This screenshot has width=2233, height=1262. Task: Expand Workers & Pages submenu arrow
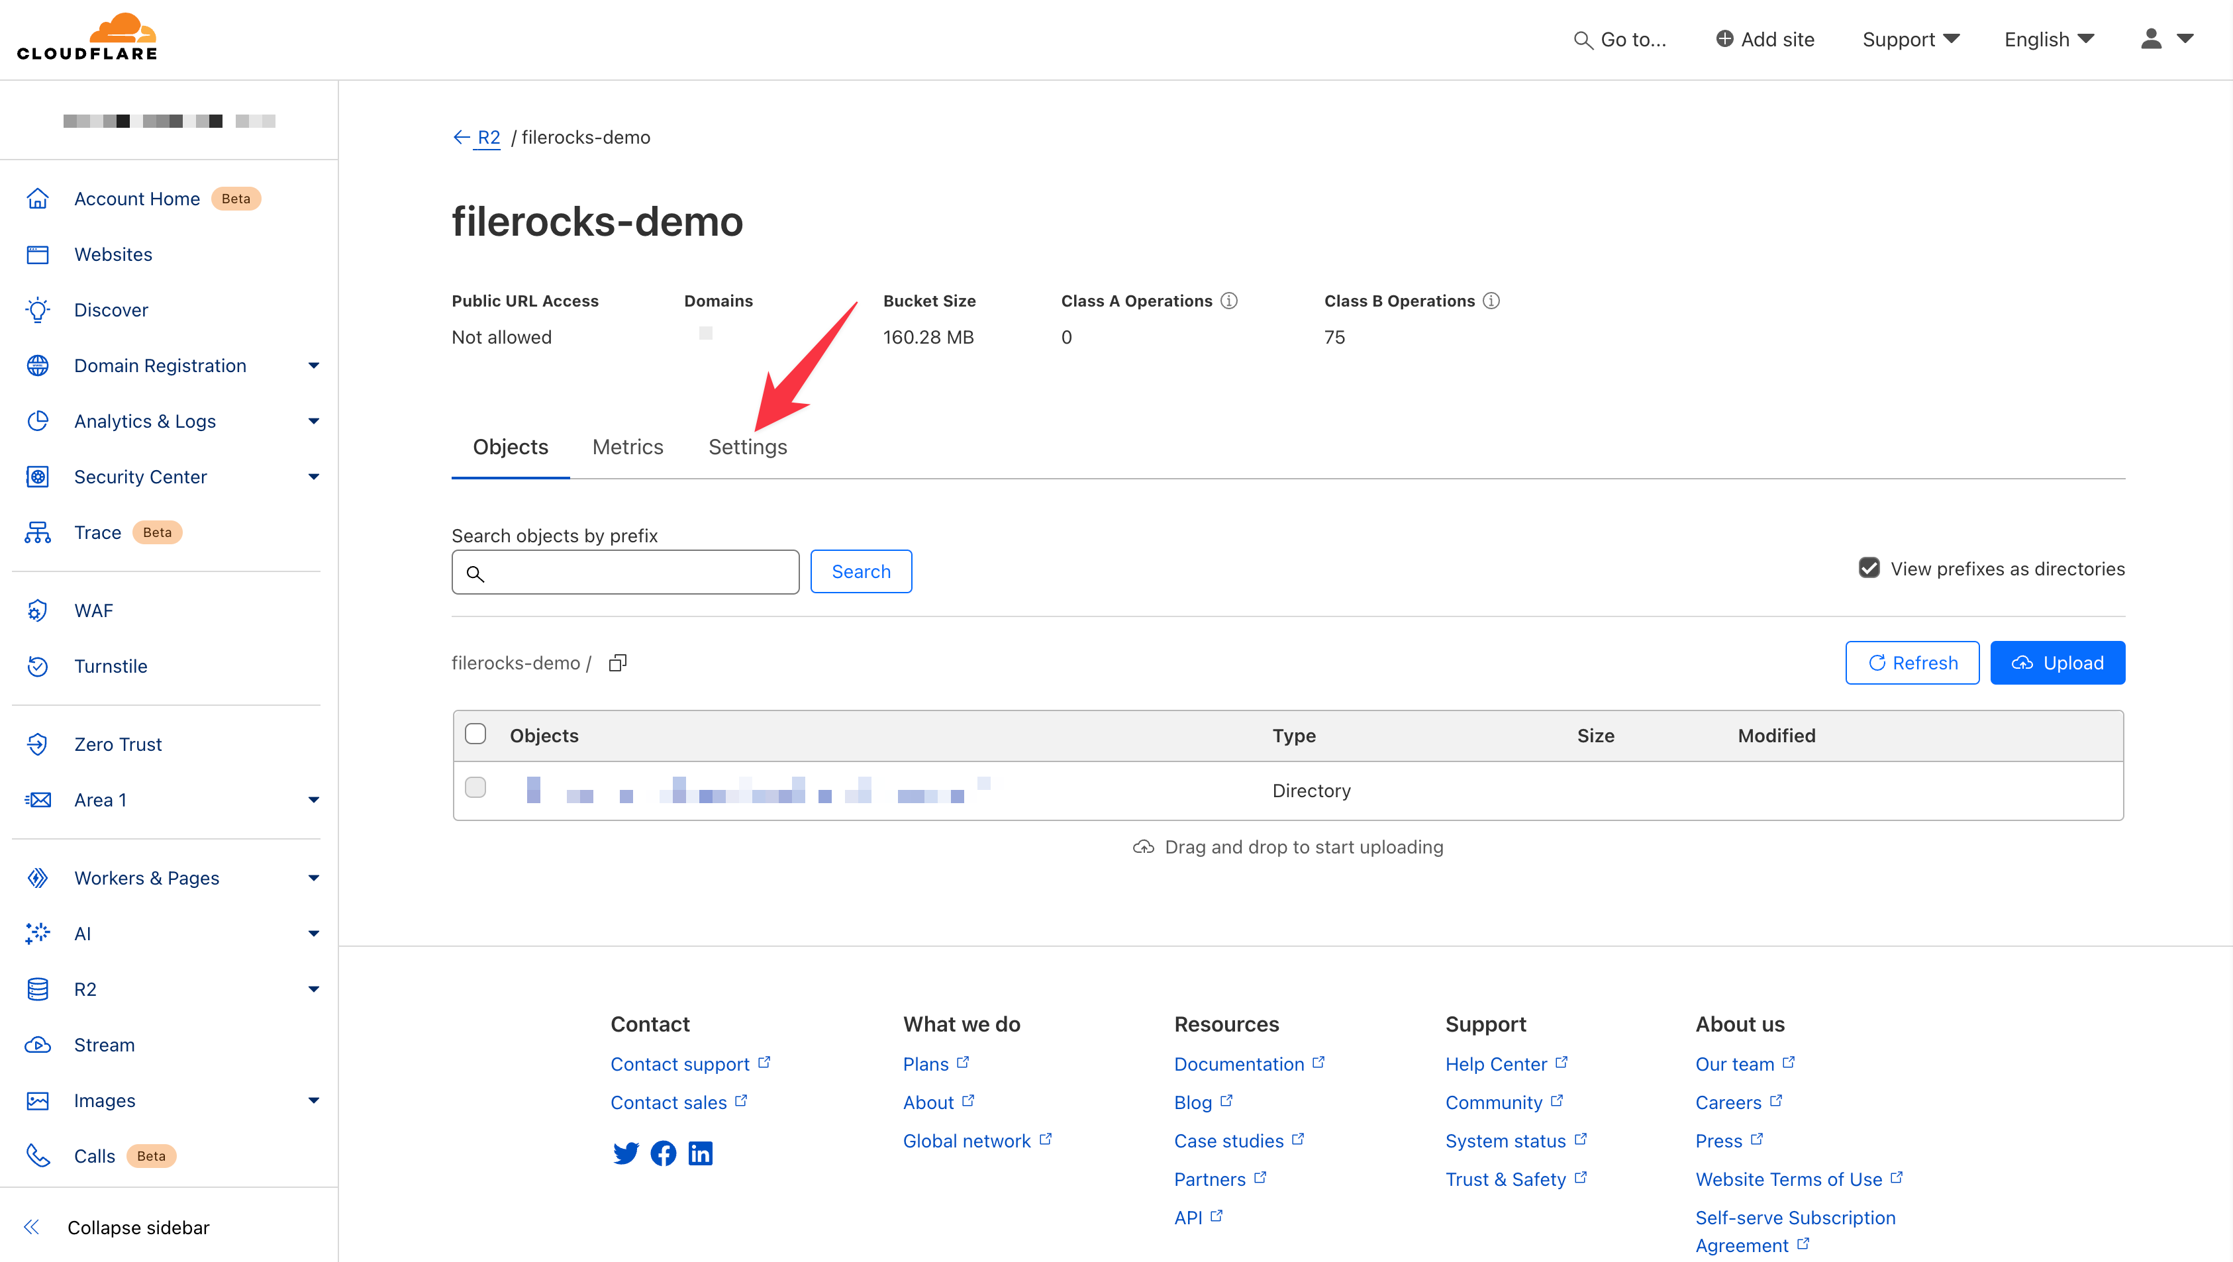[313, 877]
